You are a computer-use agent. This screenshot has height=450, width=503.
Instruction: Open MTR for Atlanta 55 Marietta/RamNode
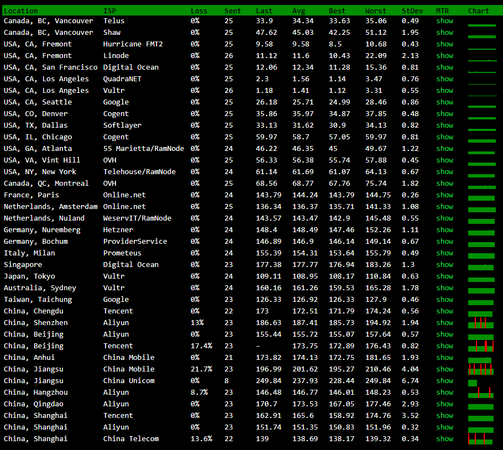444,149
